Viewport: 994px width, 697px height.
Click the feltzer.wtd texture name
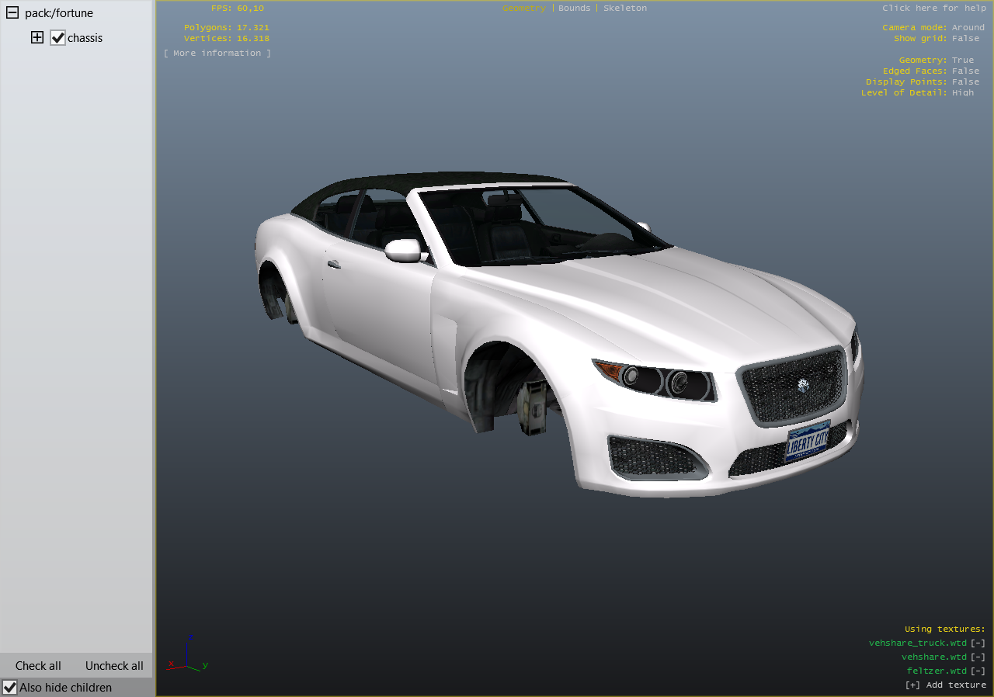click(937, 671)
